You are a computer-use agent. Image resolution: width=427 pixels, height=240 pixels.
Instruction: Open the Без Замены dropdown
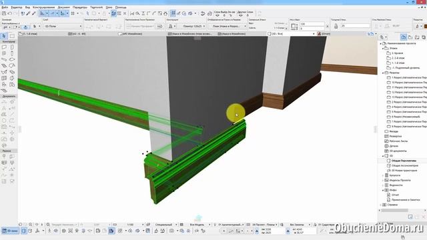pyautogui.click(x=298, y=225)
